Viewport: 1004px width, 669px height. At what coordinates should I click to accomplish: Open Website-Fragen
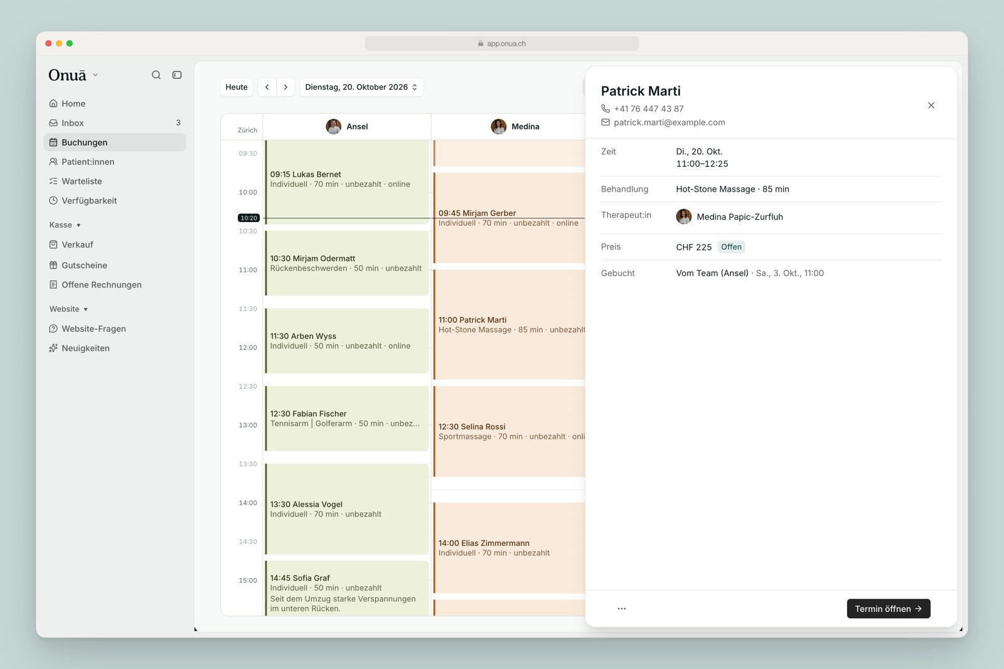[x=115, y=329]
